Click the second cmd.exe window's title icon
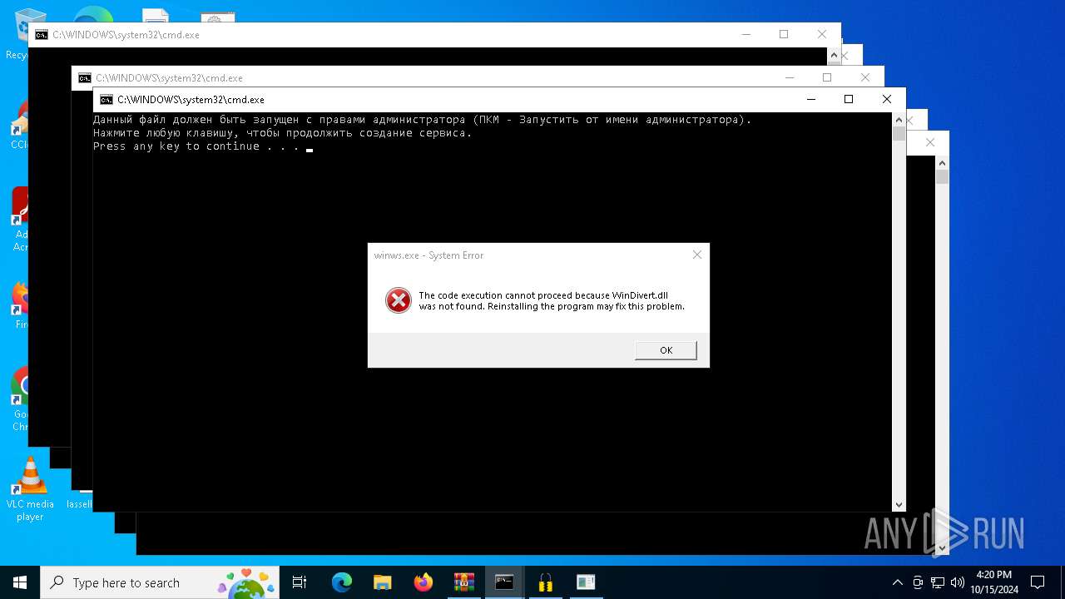Viewport: 1065px width, 599px height. [84, 78]
